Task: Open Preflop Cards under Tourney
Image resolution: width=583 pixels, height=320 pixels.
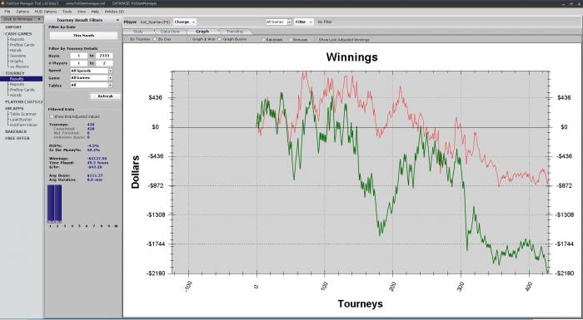Action: point(22,90)
